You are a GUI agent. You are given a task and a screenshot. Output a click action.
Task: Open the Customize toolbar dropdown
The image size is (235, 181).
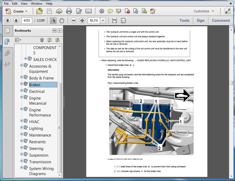click(204, 11)
